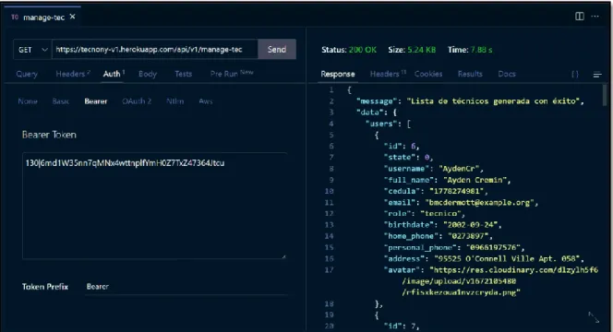Click the manage-tec request tab icon
The image size is (613, 332).
(15, 18)
